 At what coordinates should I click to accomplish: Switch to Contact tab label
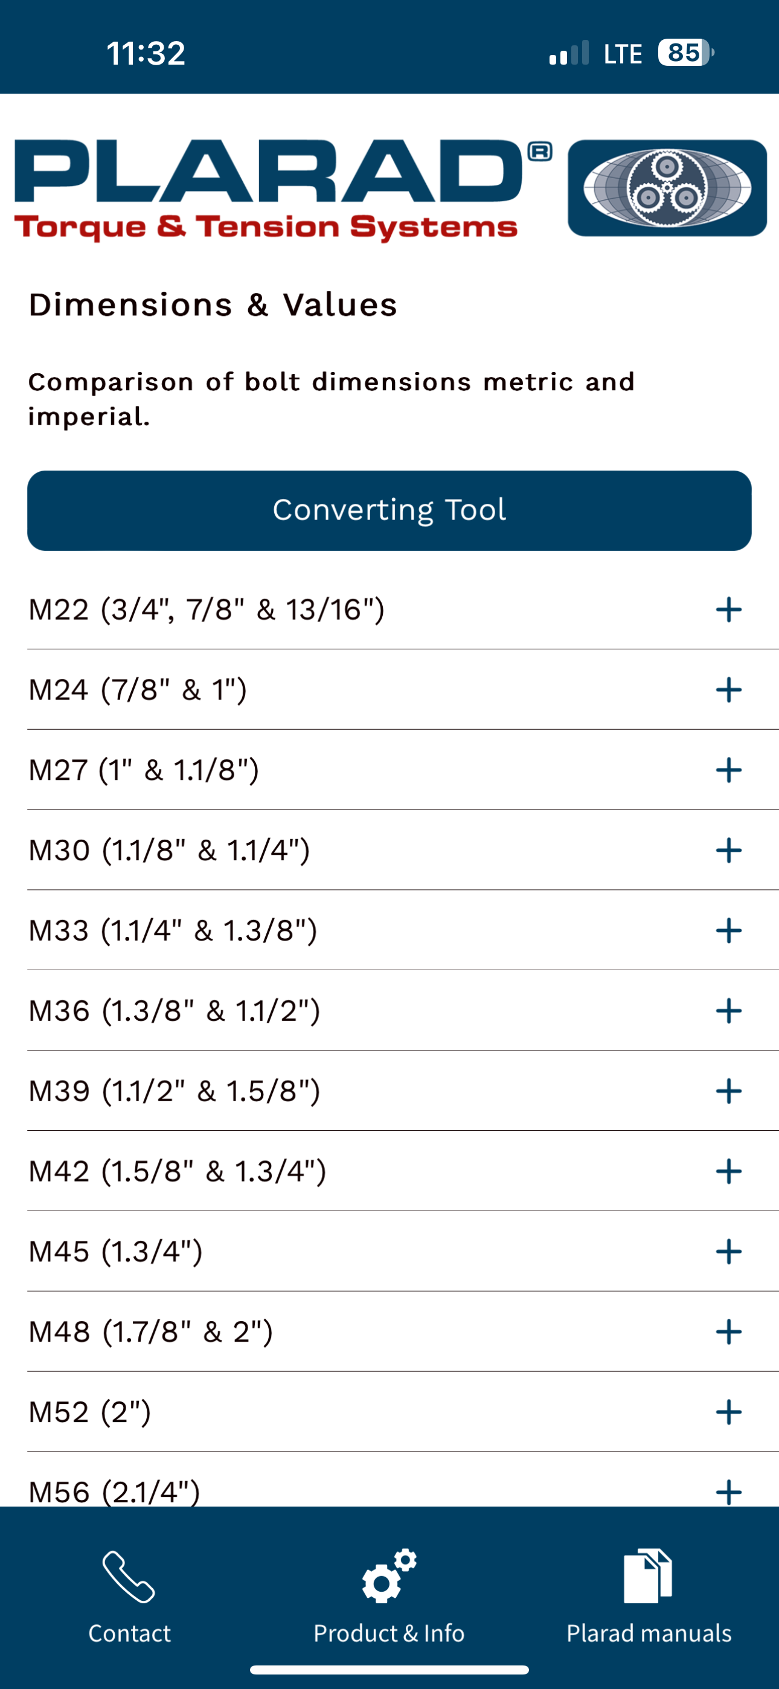[x=129, y=1633]
